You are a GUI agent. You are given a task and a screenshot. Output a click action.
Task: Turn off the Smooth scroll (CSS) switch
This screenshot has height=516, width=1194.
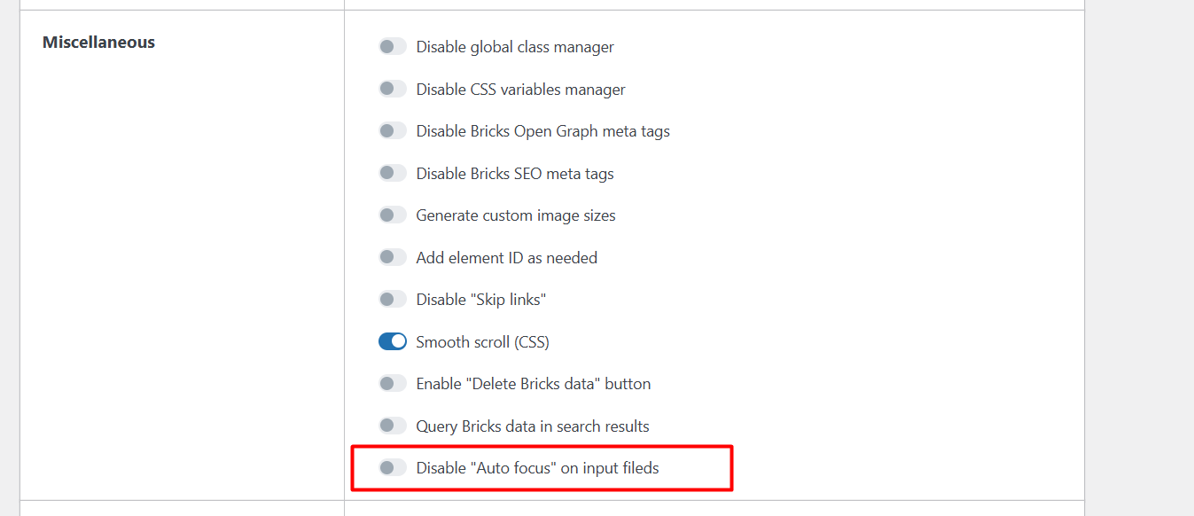point(393,342)
